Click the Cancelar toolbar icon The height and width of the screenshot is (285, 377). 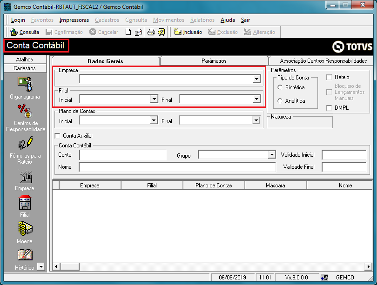click(93, 32)
